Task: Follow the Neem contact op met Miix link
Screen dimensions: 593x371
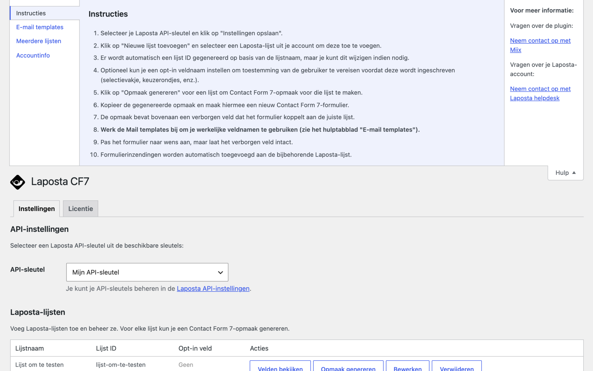Action: [x=540, y=45]
